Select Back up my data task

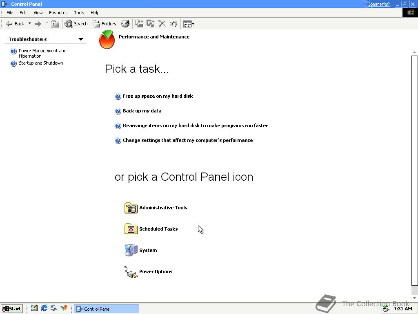(142, 111)
